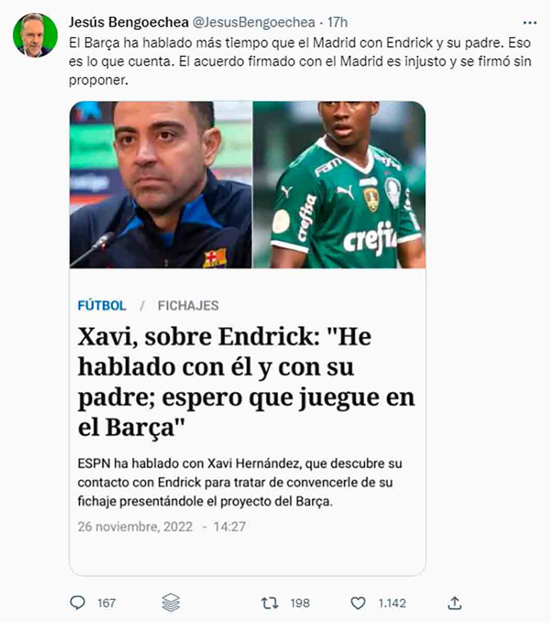Click Jesús Bengoechea's profile avatar
The height and width of the screenshot is (623, 551).
[x=35, y=35]
